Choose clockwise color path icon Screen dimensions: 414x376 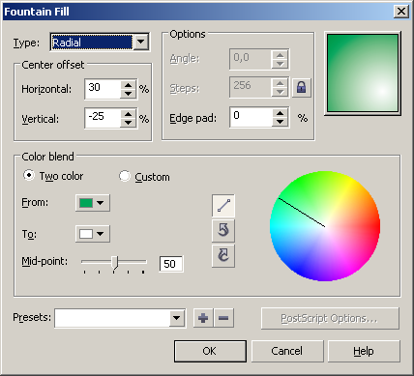click(x=223, y=255)
